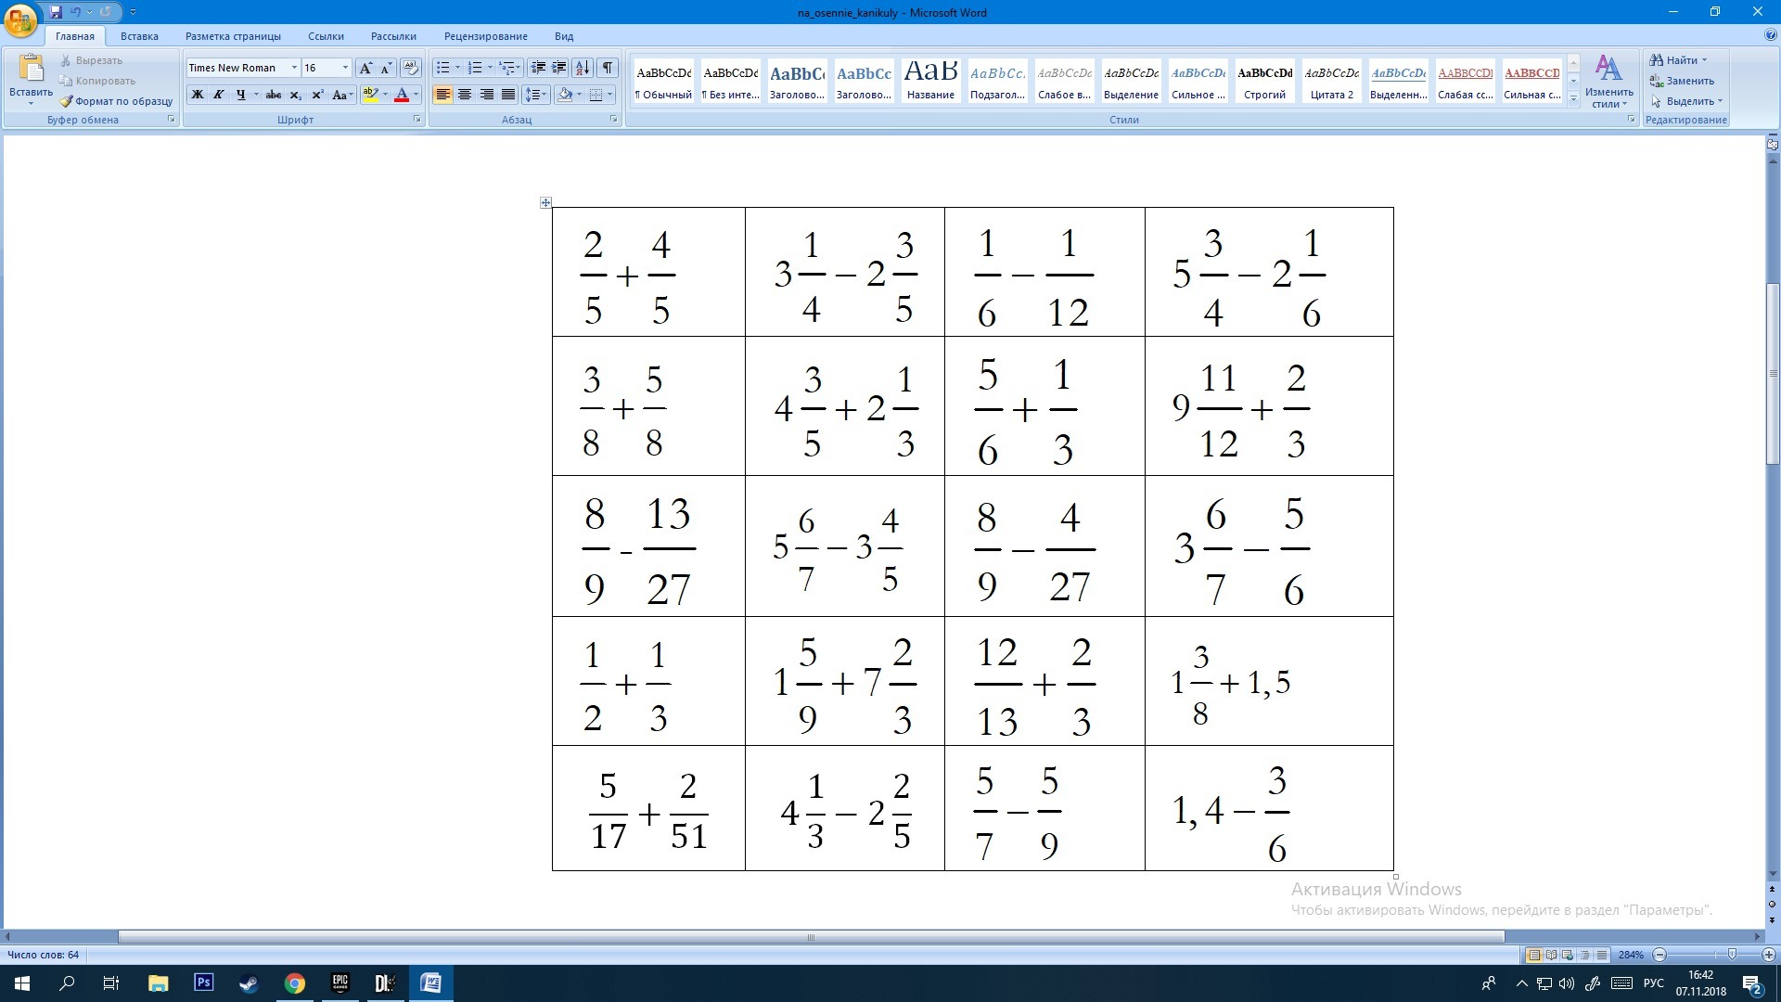This screenshot has width=1781, height=1002.
Task: Toggle bold Ж formatting
Action: (x=197, y=95)
